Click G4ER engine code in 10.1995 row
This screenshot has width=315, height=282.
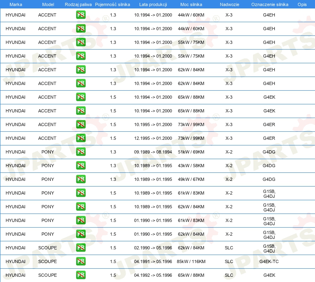point(269,124)
